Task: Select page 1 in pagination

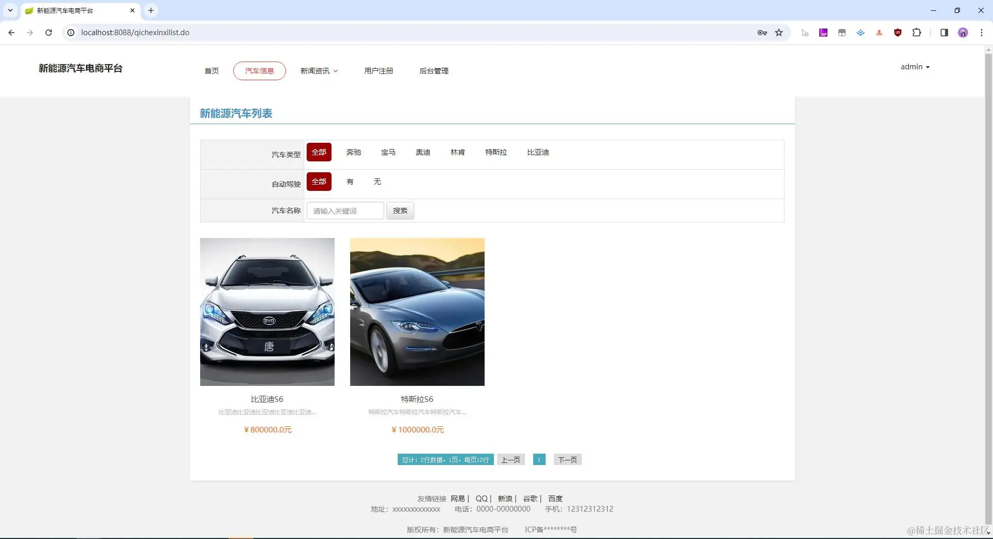Action: tap(539, 460)
